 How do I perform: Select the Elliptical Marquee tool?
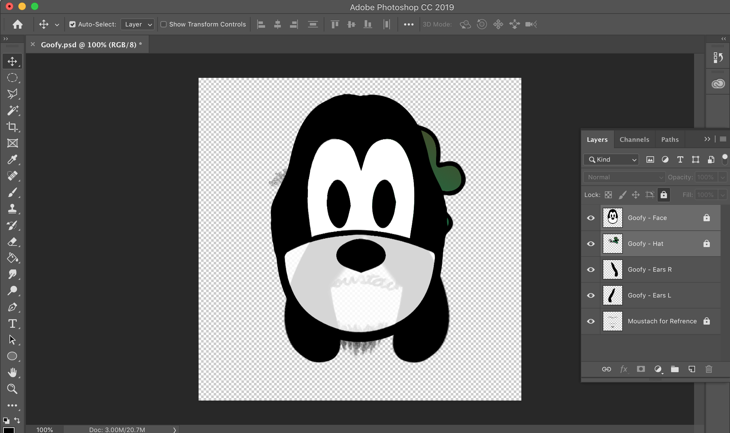[12, 78]
